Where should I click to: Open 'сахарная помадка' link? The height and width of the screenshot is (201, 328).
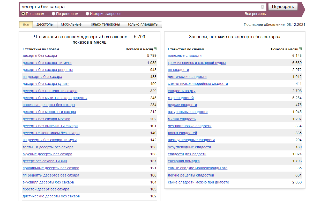184,161
